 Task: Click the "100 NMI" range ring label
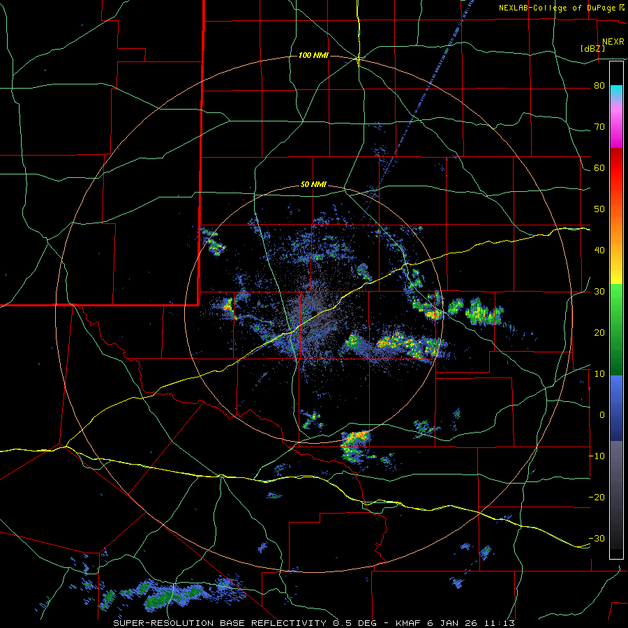[x=313, y=55]
